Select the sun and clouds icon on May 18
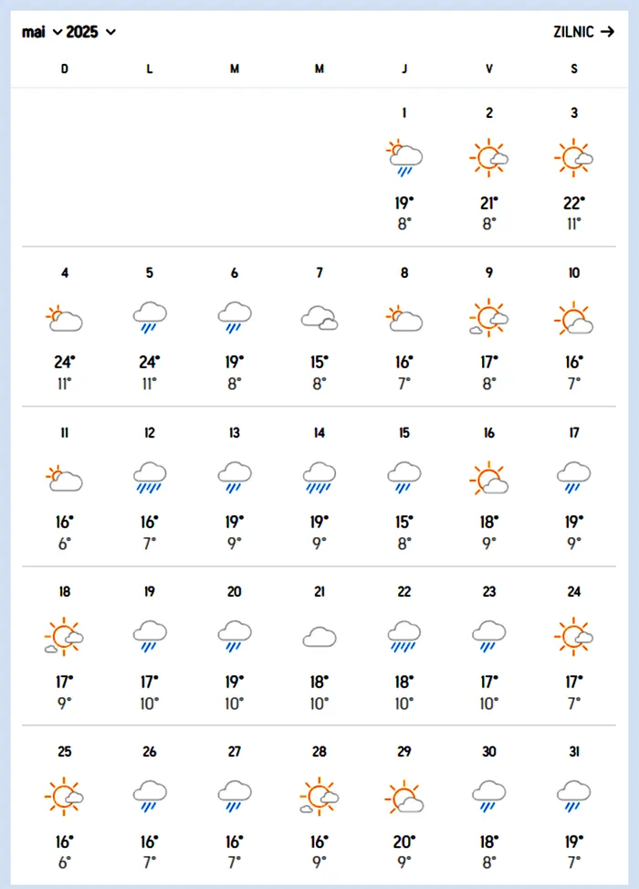Screen dimensions: 639x889 (x=64, y=637)
